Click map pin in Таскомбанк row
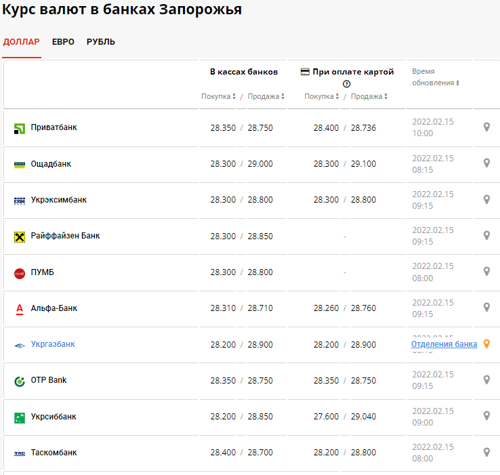The width and height of the screenshot is (500, 475). click(x=486, y=452)
